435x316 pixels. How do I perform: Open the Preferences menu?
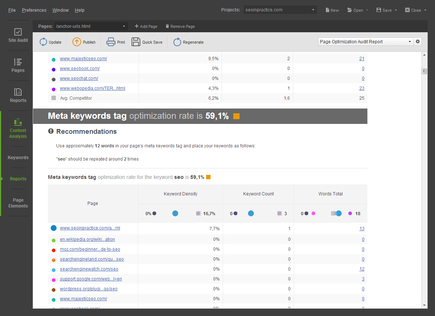click(34, 10)
